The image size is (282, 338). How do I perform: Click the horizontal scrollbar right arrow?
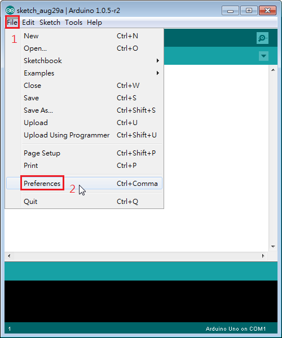tap(263, 256)
